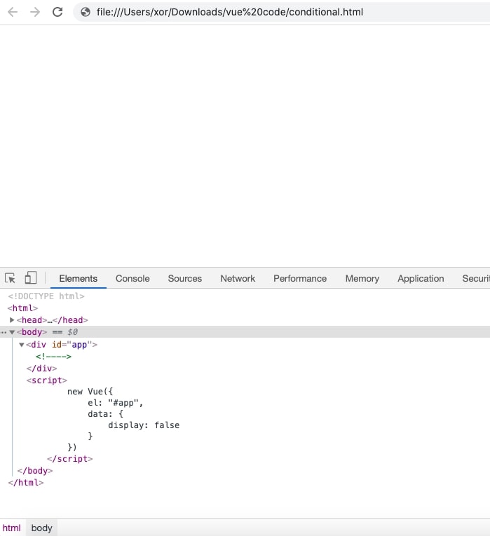Click the ellipsis beside the body row
Image resolution: width=490 pixels, height=536 pixels.
(4, 332)
